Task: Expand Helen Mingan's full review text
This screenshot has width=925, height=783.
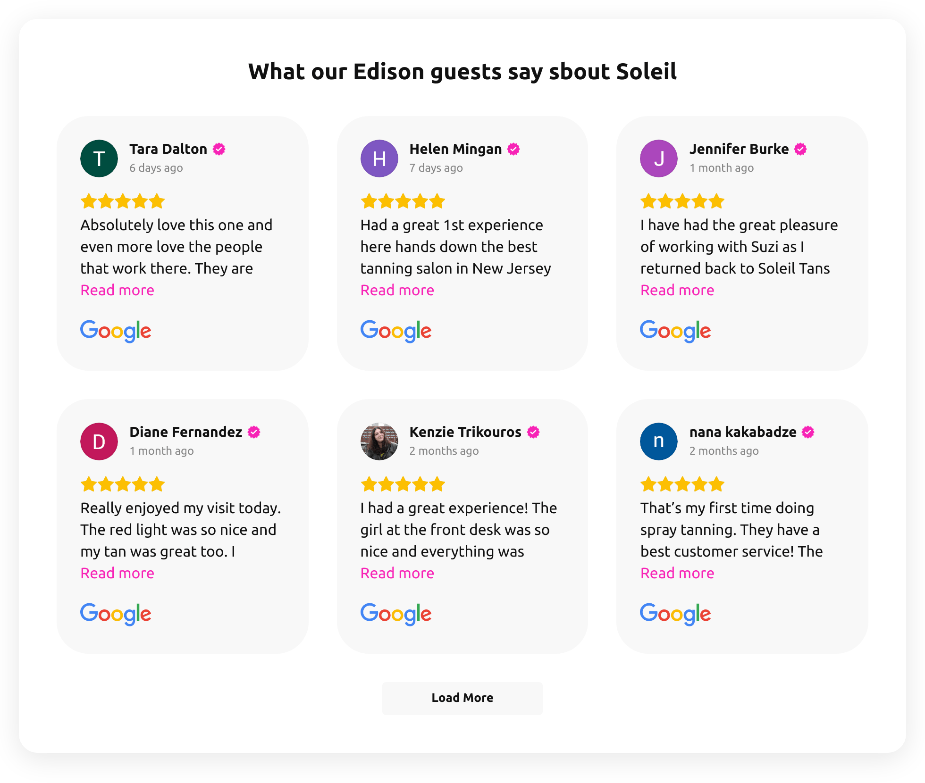Action: [x=397, y=290]
